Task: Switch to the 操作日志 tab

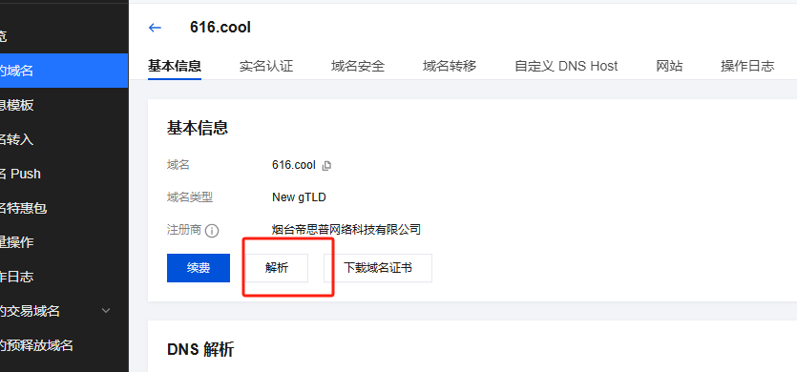Action: tap(747, 66)
